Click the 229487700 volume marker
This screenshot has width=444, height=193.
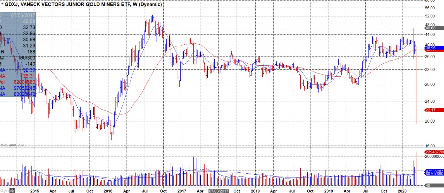point(434,152)
